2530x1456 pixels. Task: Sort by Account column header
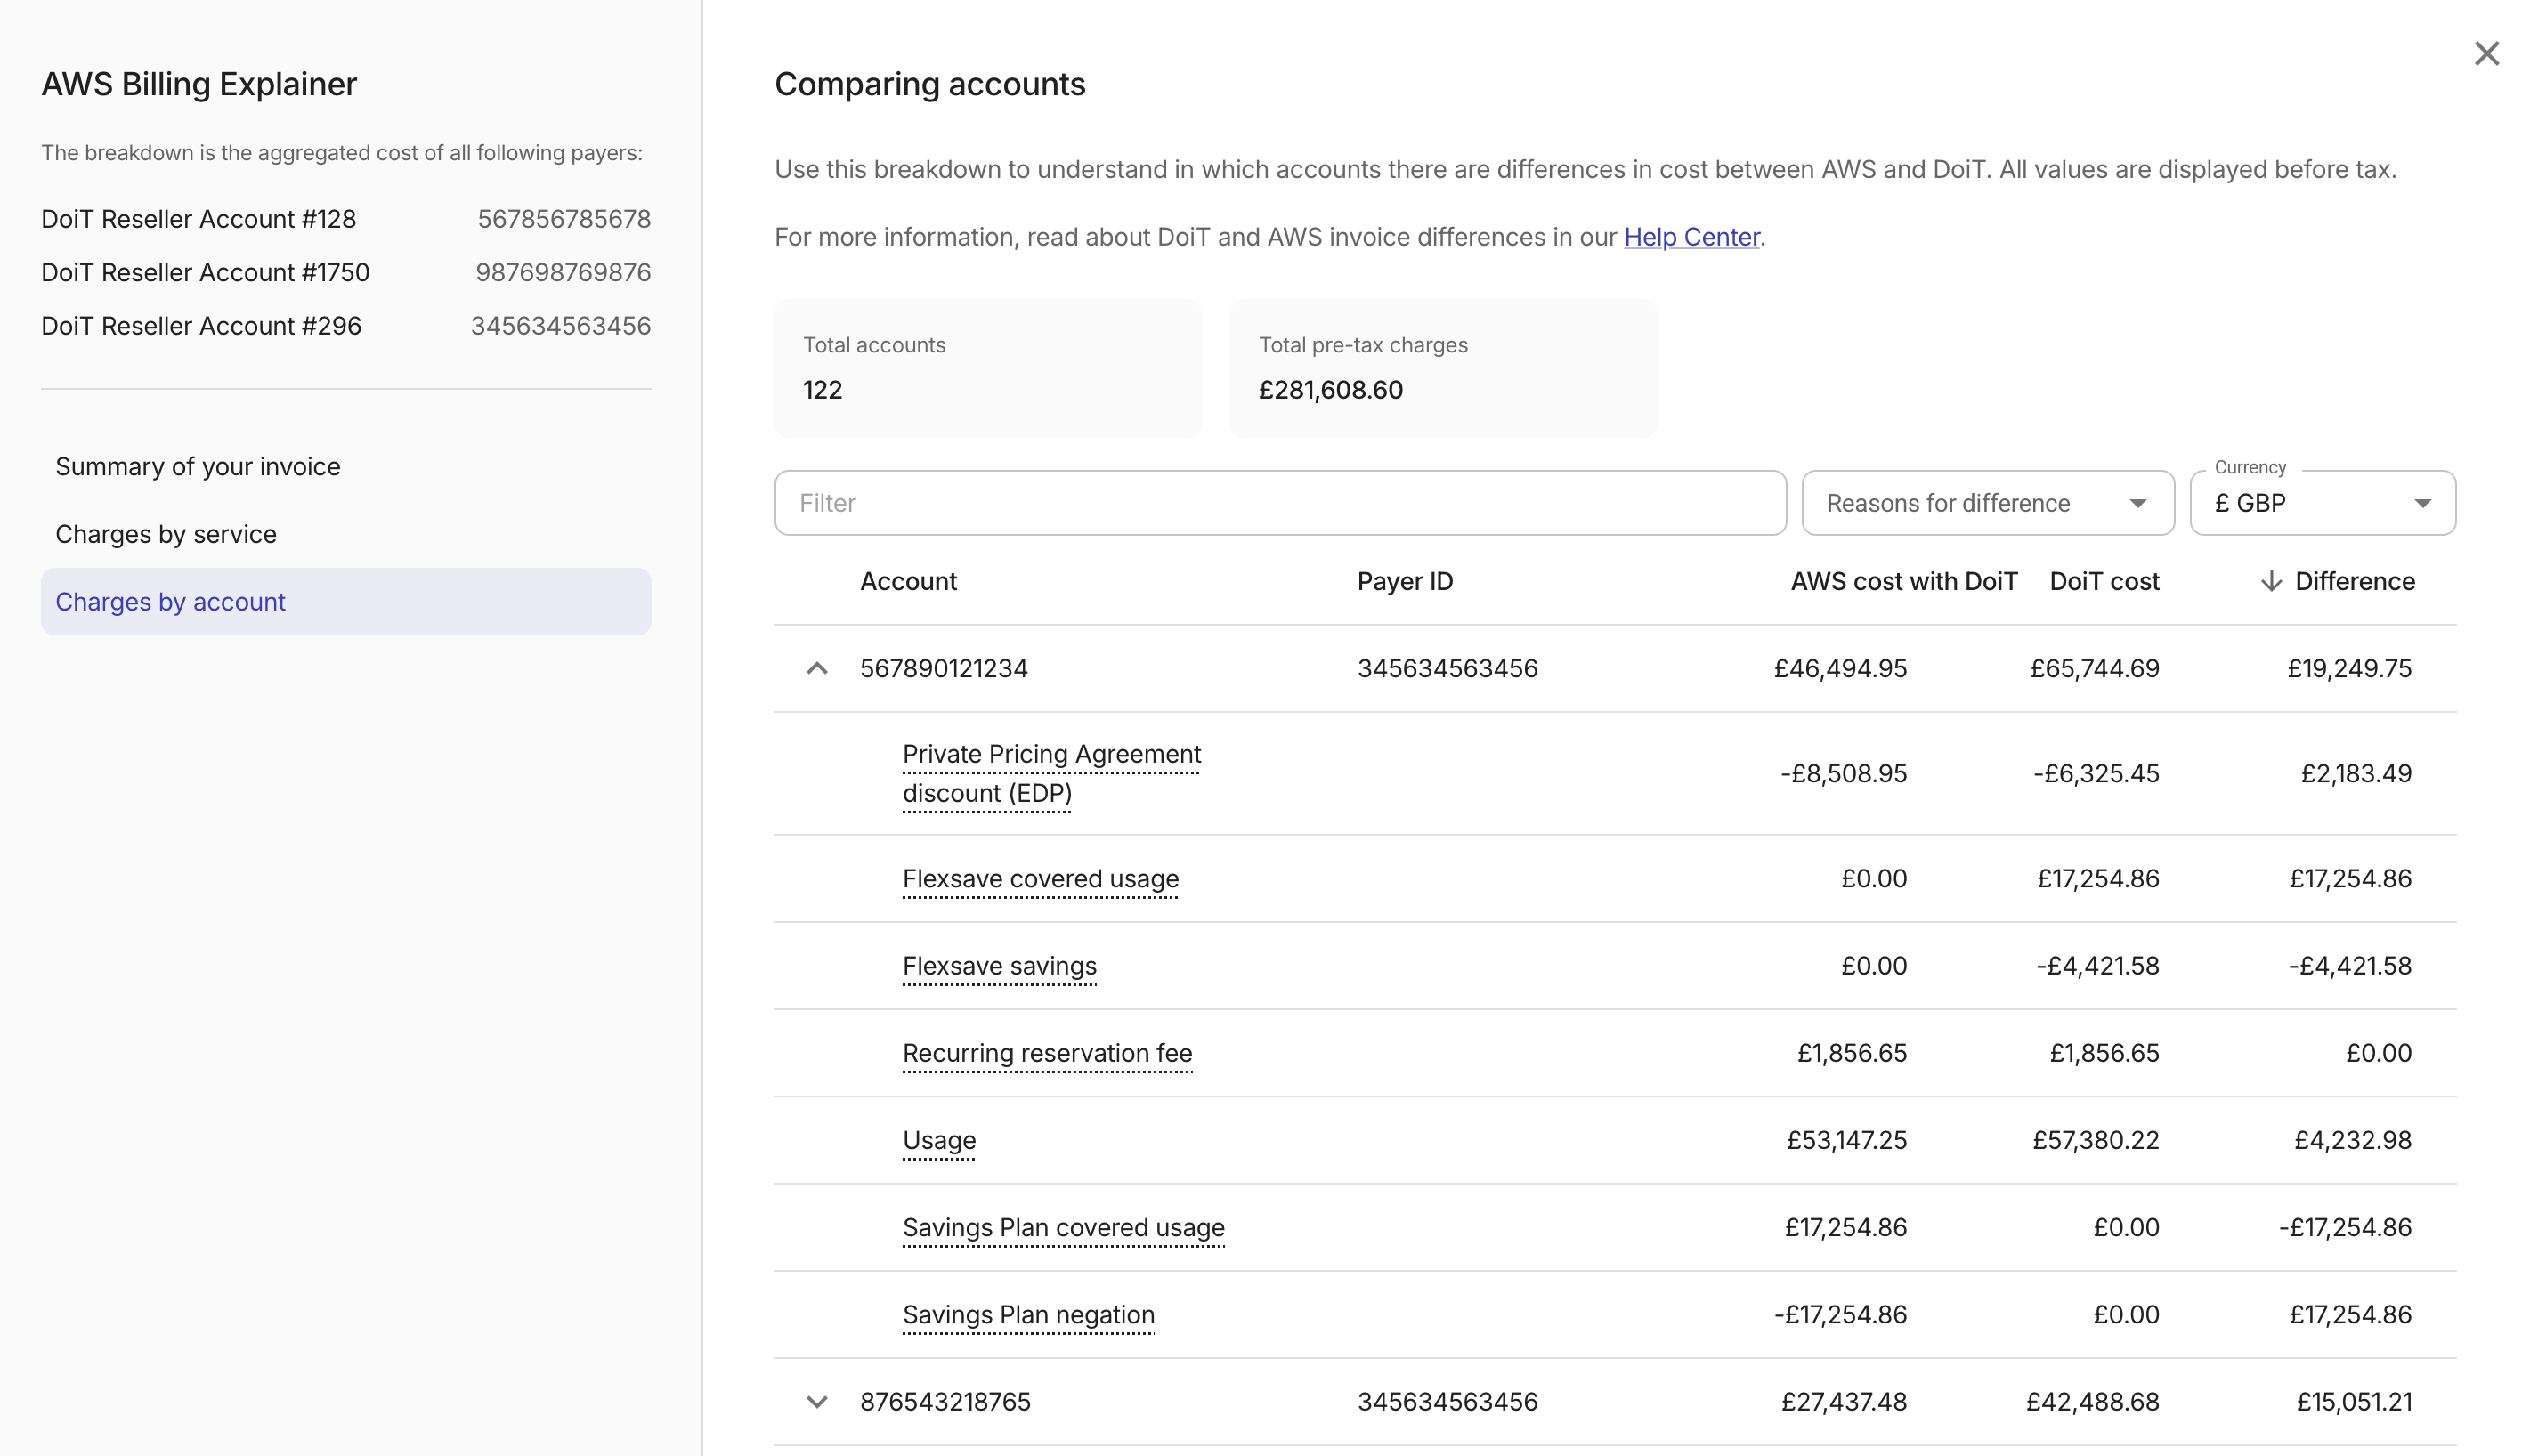coord(908,581)
